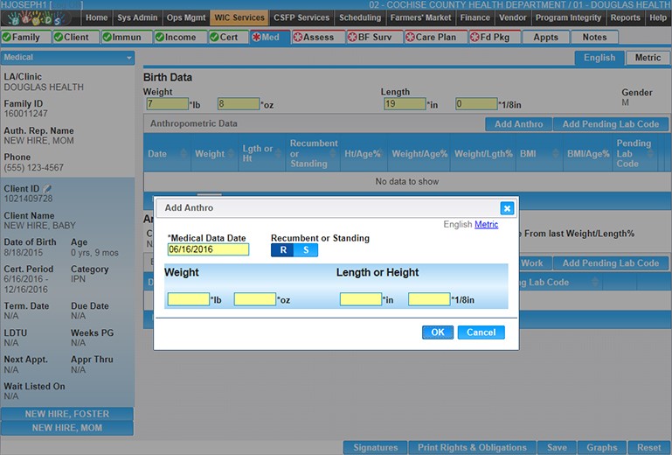Click the Medical Data Date field

pyautogui.click(x=208, y=249)
